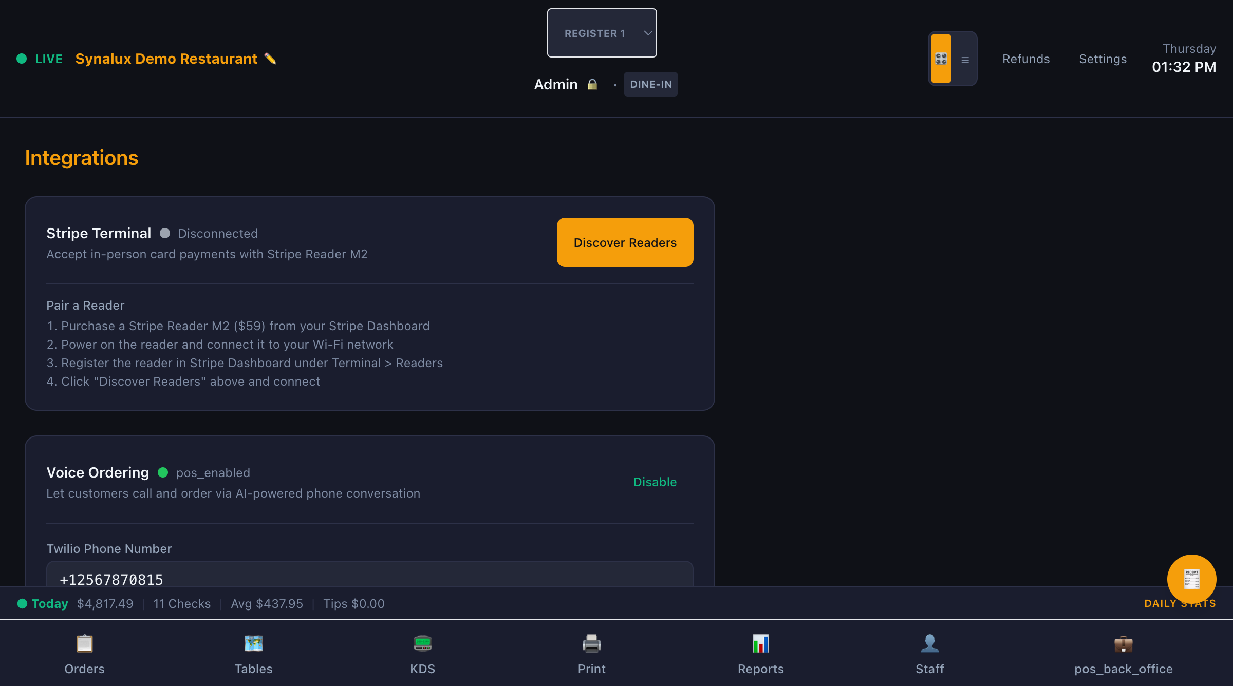1233x686 pixels.
Task: Click the Discover Readers button
Action: [x=625, y=242]
